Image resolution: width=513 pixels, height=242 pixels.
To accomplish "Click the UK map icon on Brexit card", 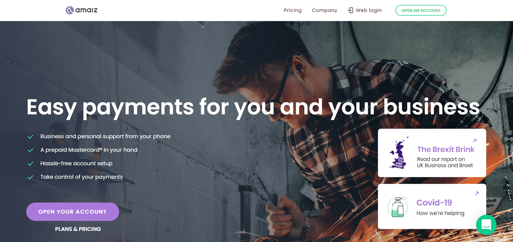I will pos(399,153).
